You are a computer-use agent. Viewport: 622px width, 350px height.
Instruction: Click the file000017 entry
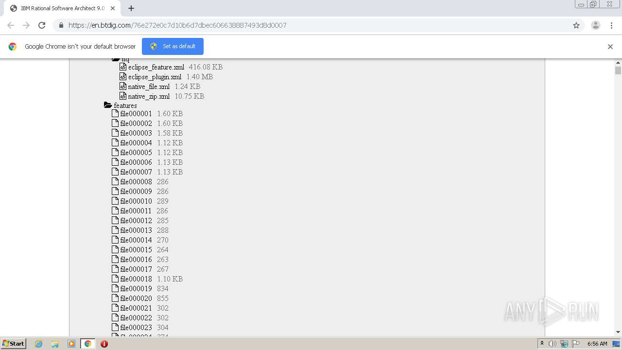pos(136,269)
